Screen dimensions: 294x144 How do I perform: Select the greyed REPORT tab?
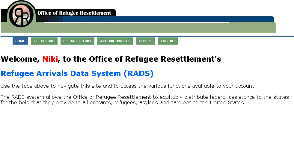[x=145, y=41]
